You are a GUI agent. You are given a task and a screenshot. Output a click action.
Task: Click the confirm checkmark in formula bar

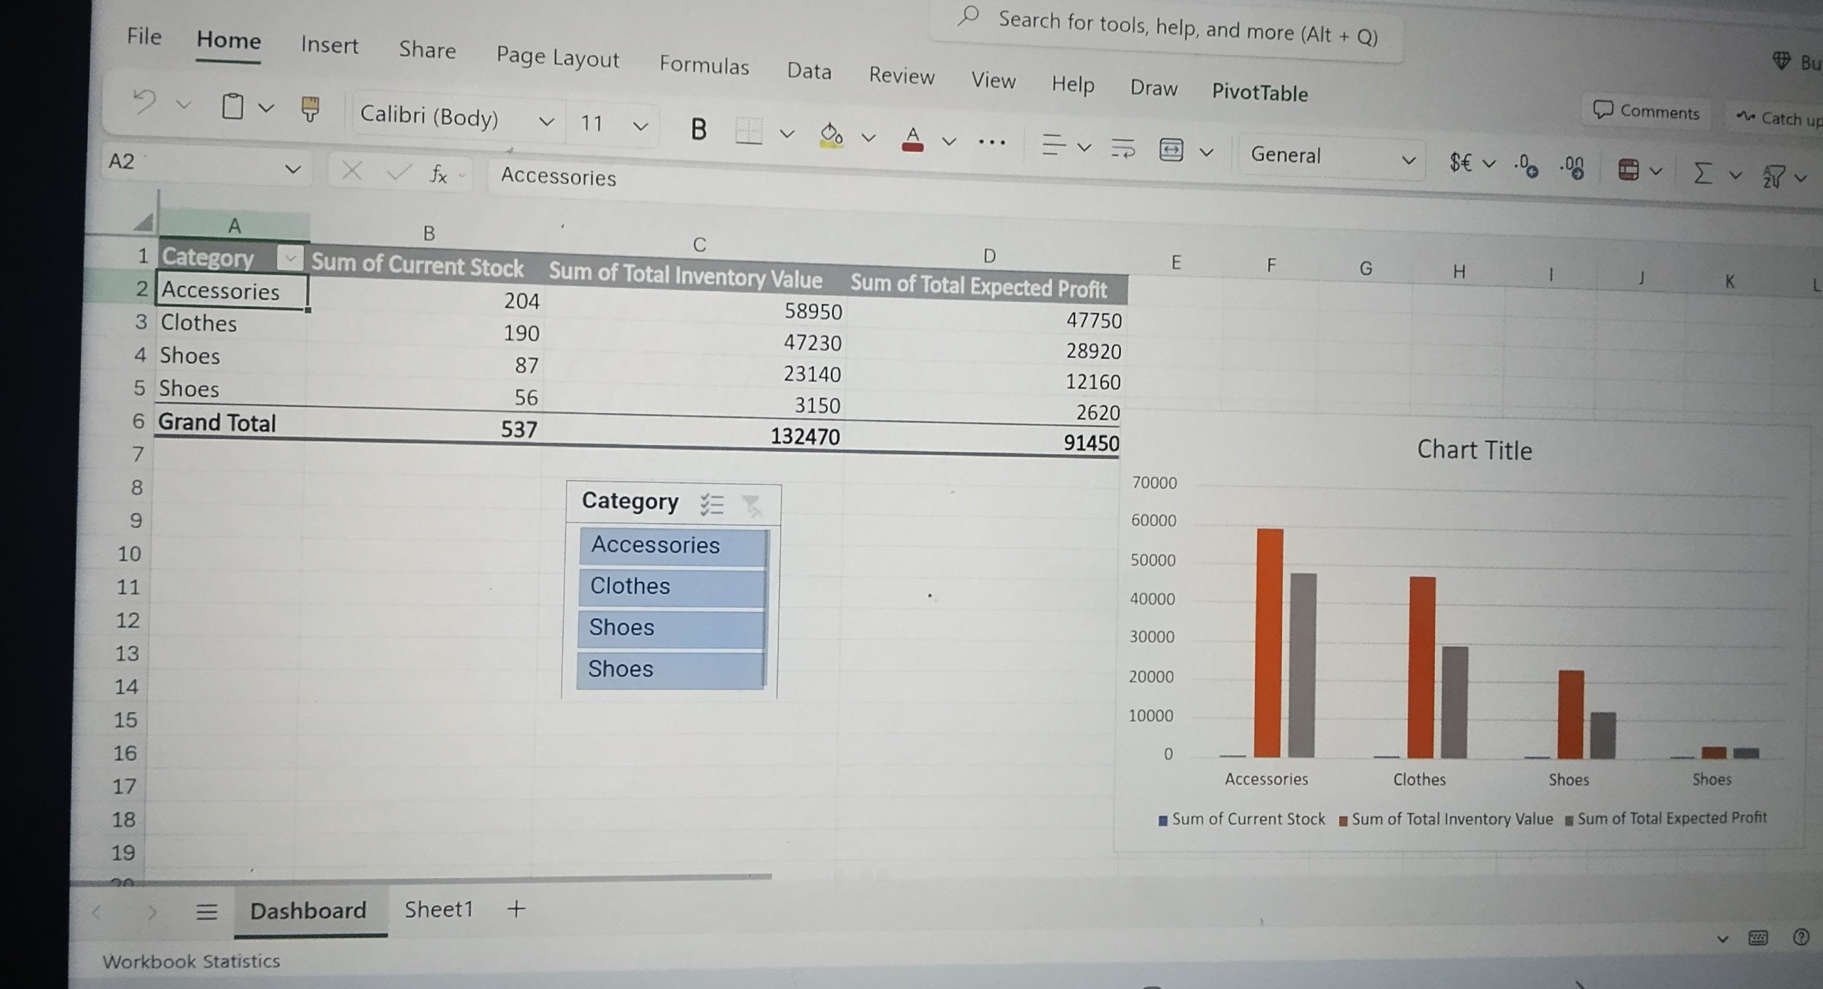point(398,172)
